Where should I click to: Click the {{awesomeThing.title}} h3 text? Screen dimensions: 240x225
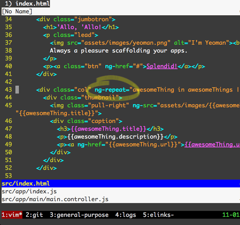pyautogui.click(x=109, y=129)
